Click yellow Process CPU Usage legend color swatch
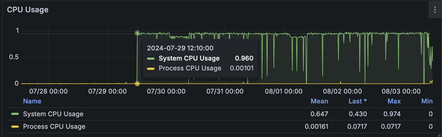The height and width of the screenshot is (137, 442). click(15, 127)
